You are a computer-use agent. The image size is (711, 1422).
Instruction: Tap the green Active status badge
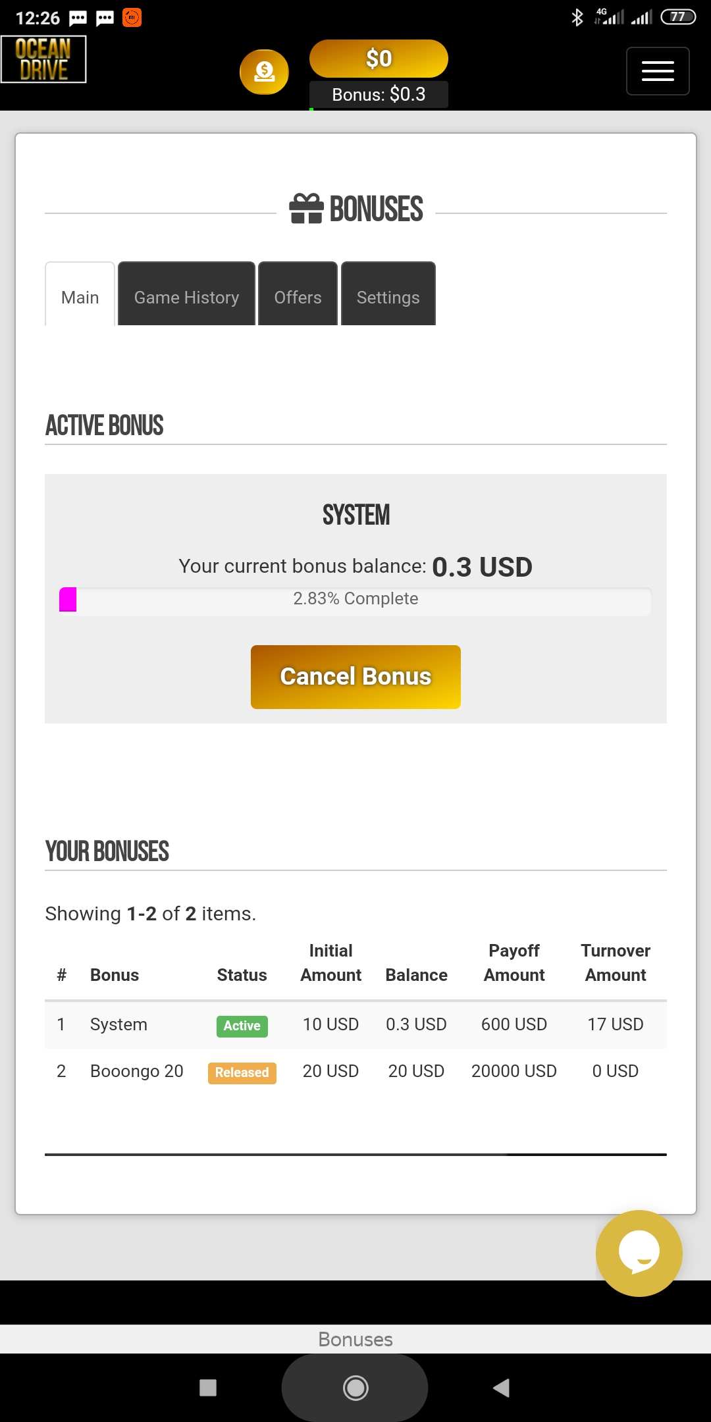[x=242, y=1026]
